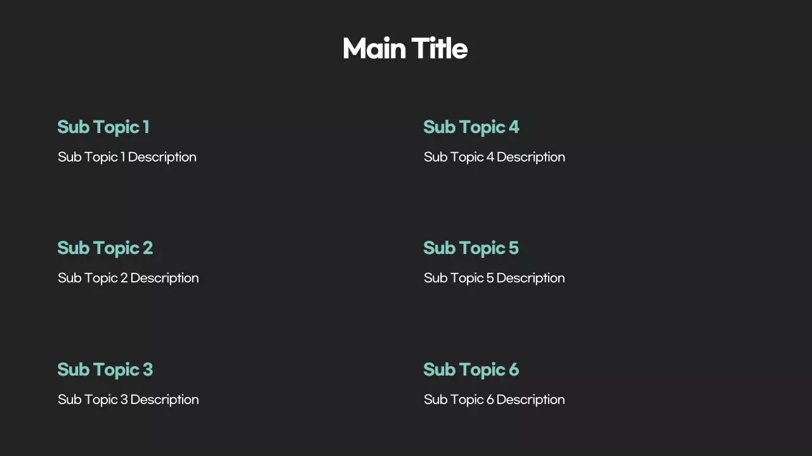
Task: Click the digit "6" in the green Sub Topic 6 heading
Action: pyautogui.click(x=513, y=370)
